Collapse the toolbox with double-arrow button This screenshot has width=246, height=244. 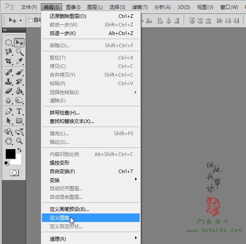point(5,30)
